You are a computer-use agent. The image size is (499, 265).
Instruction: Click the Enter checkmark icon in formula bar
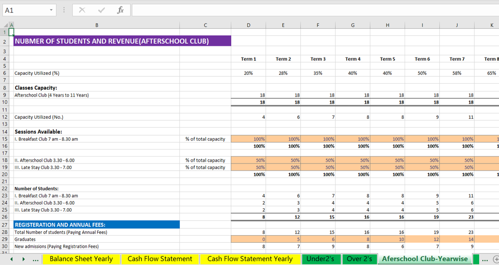[x=101, y=11]
